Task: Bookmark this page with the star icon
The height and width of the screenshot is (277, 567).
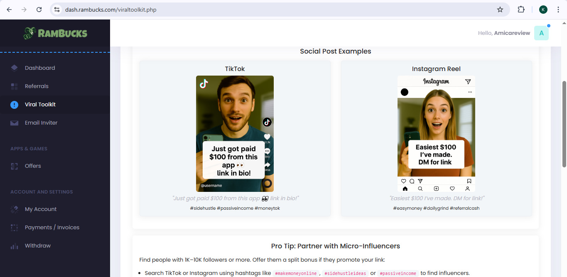Action: click(500, 10)
